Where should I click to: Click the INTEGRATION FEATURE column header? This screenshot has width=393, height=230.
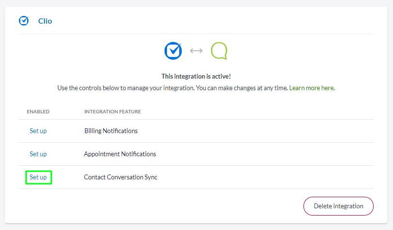pyautogui.click(x=113, y=112)
